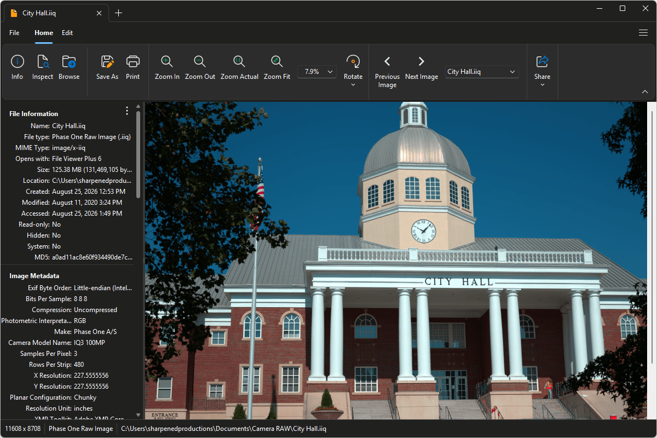Select file type Phase One Raw Image (.iiq)

click(x=91, y=137)
